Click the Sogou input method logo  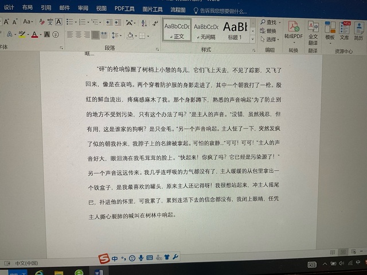tap(104, 258)
